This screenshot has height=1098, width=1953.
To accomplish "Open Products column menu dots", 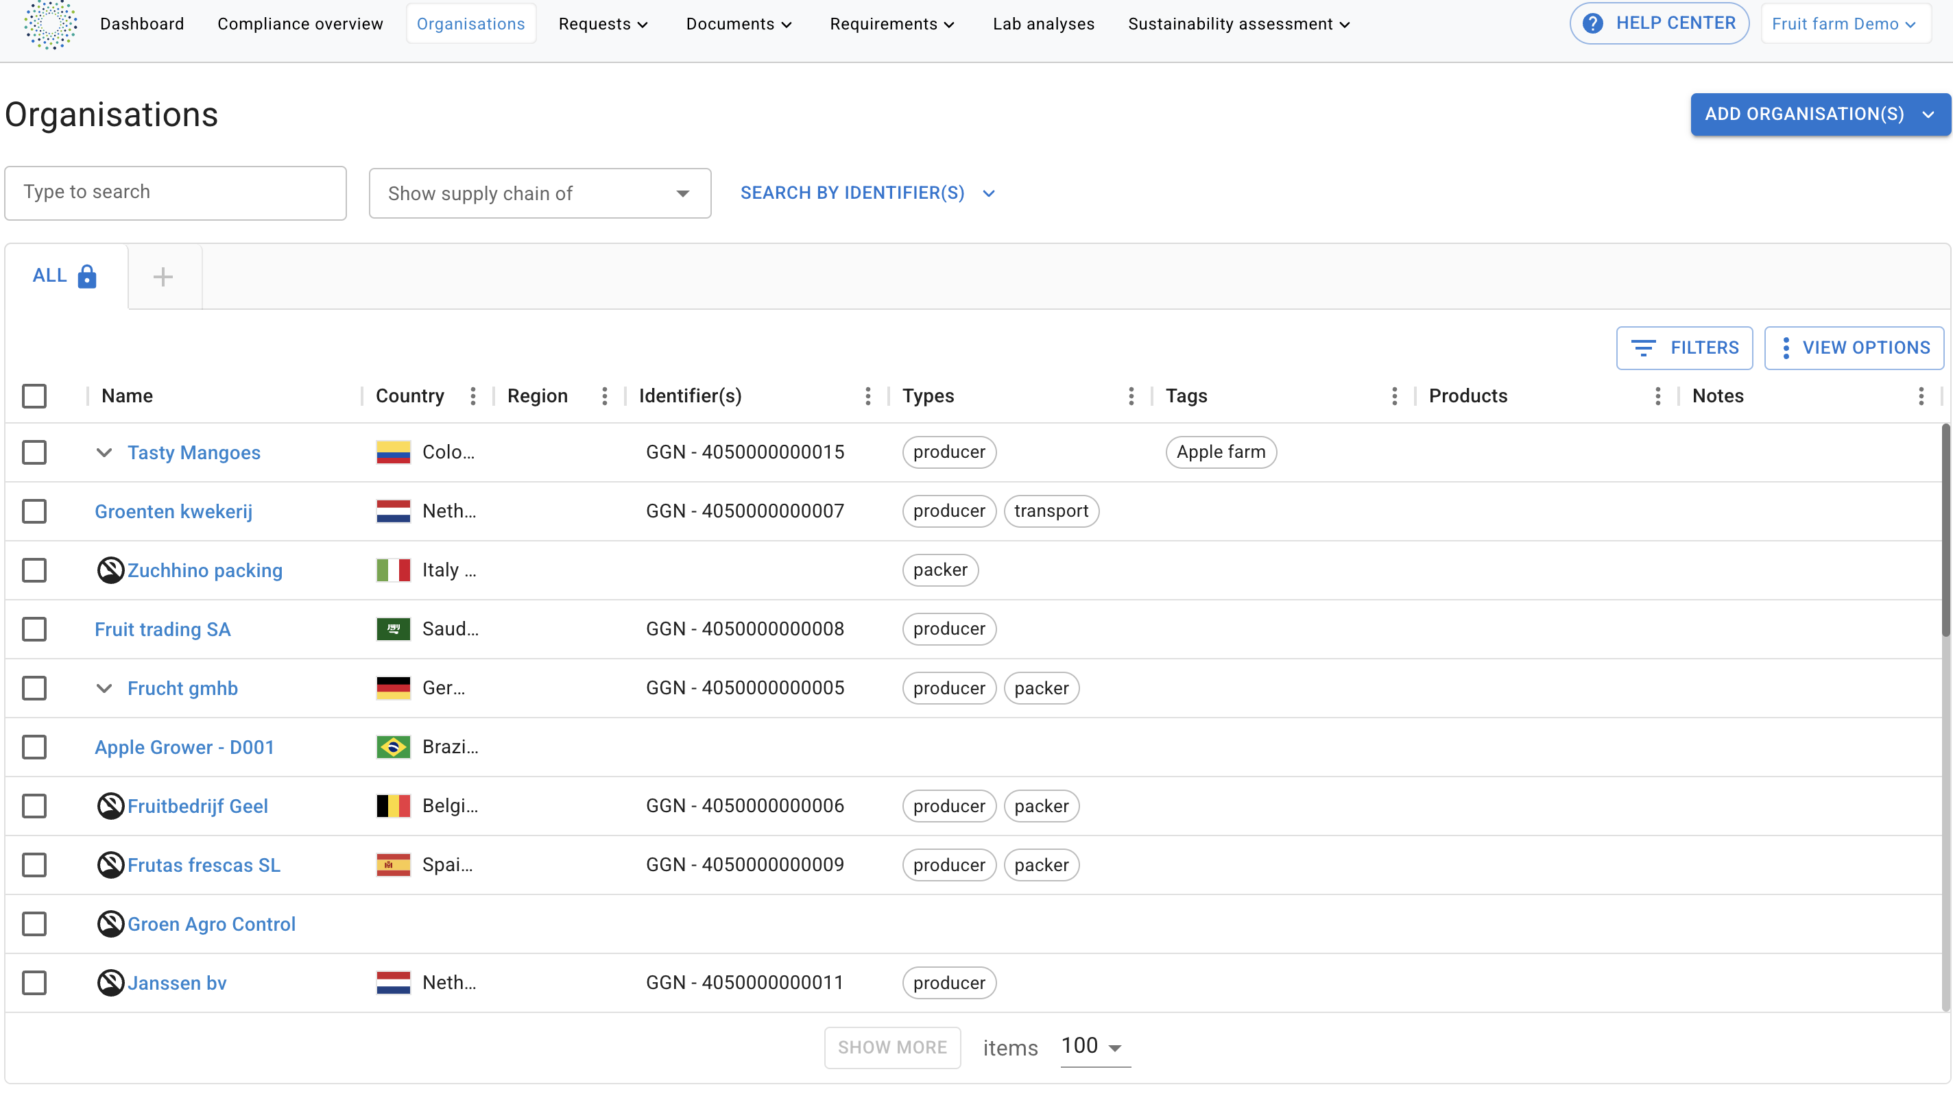I will (1657, 395).
